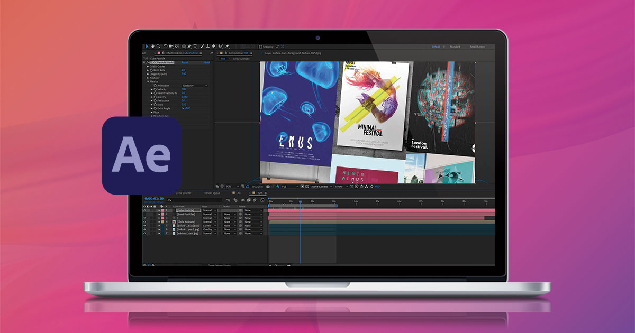Select the Hand tool
The height and width of the screenshot is (333, 635).
click(153, 47)
